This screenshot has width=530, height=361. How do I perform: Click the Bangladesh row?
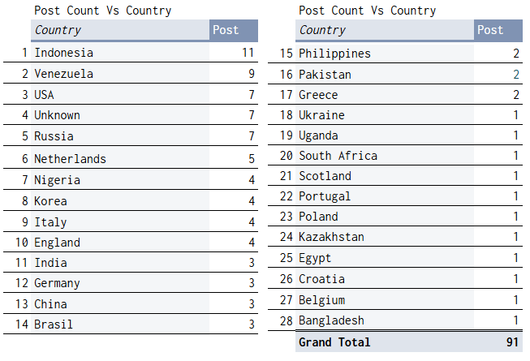[x=395, y=320]
